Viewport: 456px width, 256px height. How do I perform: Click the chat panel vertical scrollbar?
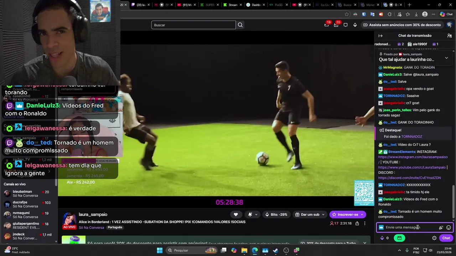coord(454,201)
